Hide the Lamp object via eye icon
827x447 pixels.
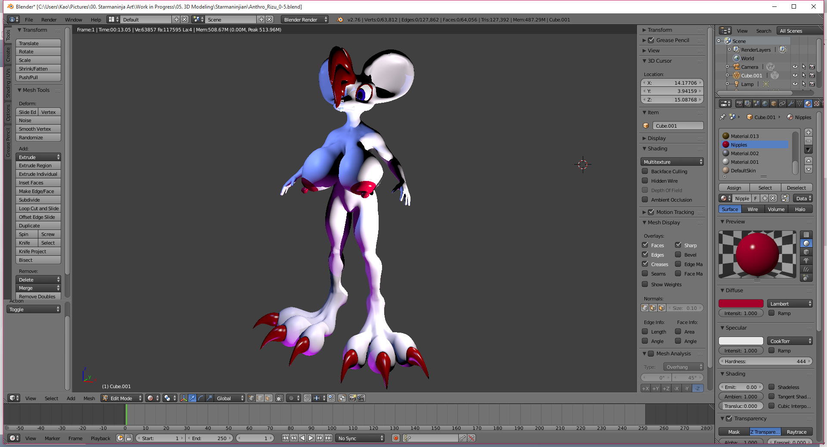point(795,84)
